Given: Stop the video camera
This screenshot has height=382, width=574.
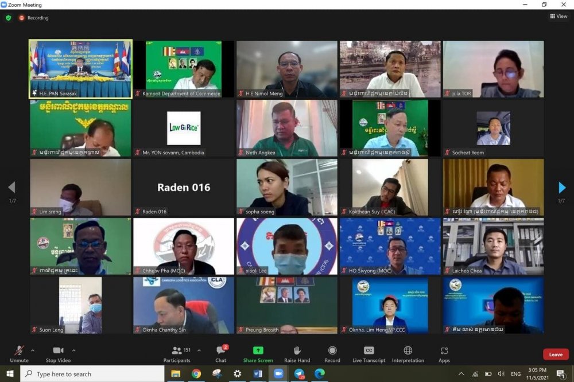Looking at the screenshot, I should 58,351.
